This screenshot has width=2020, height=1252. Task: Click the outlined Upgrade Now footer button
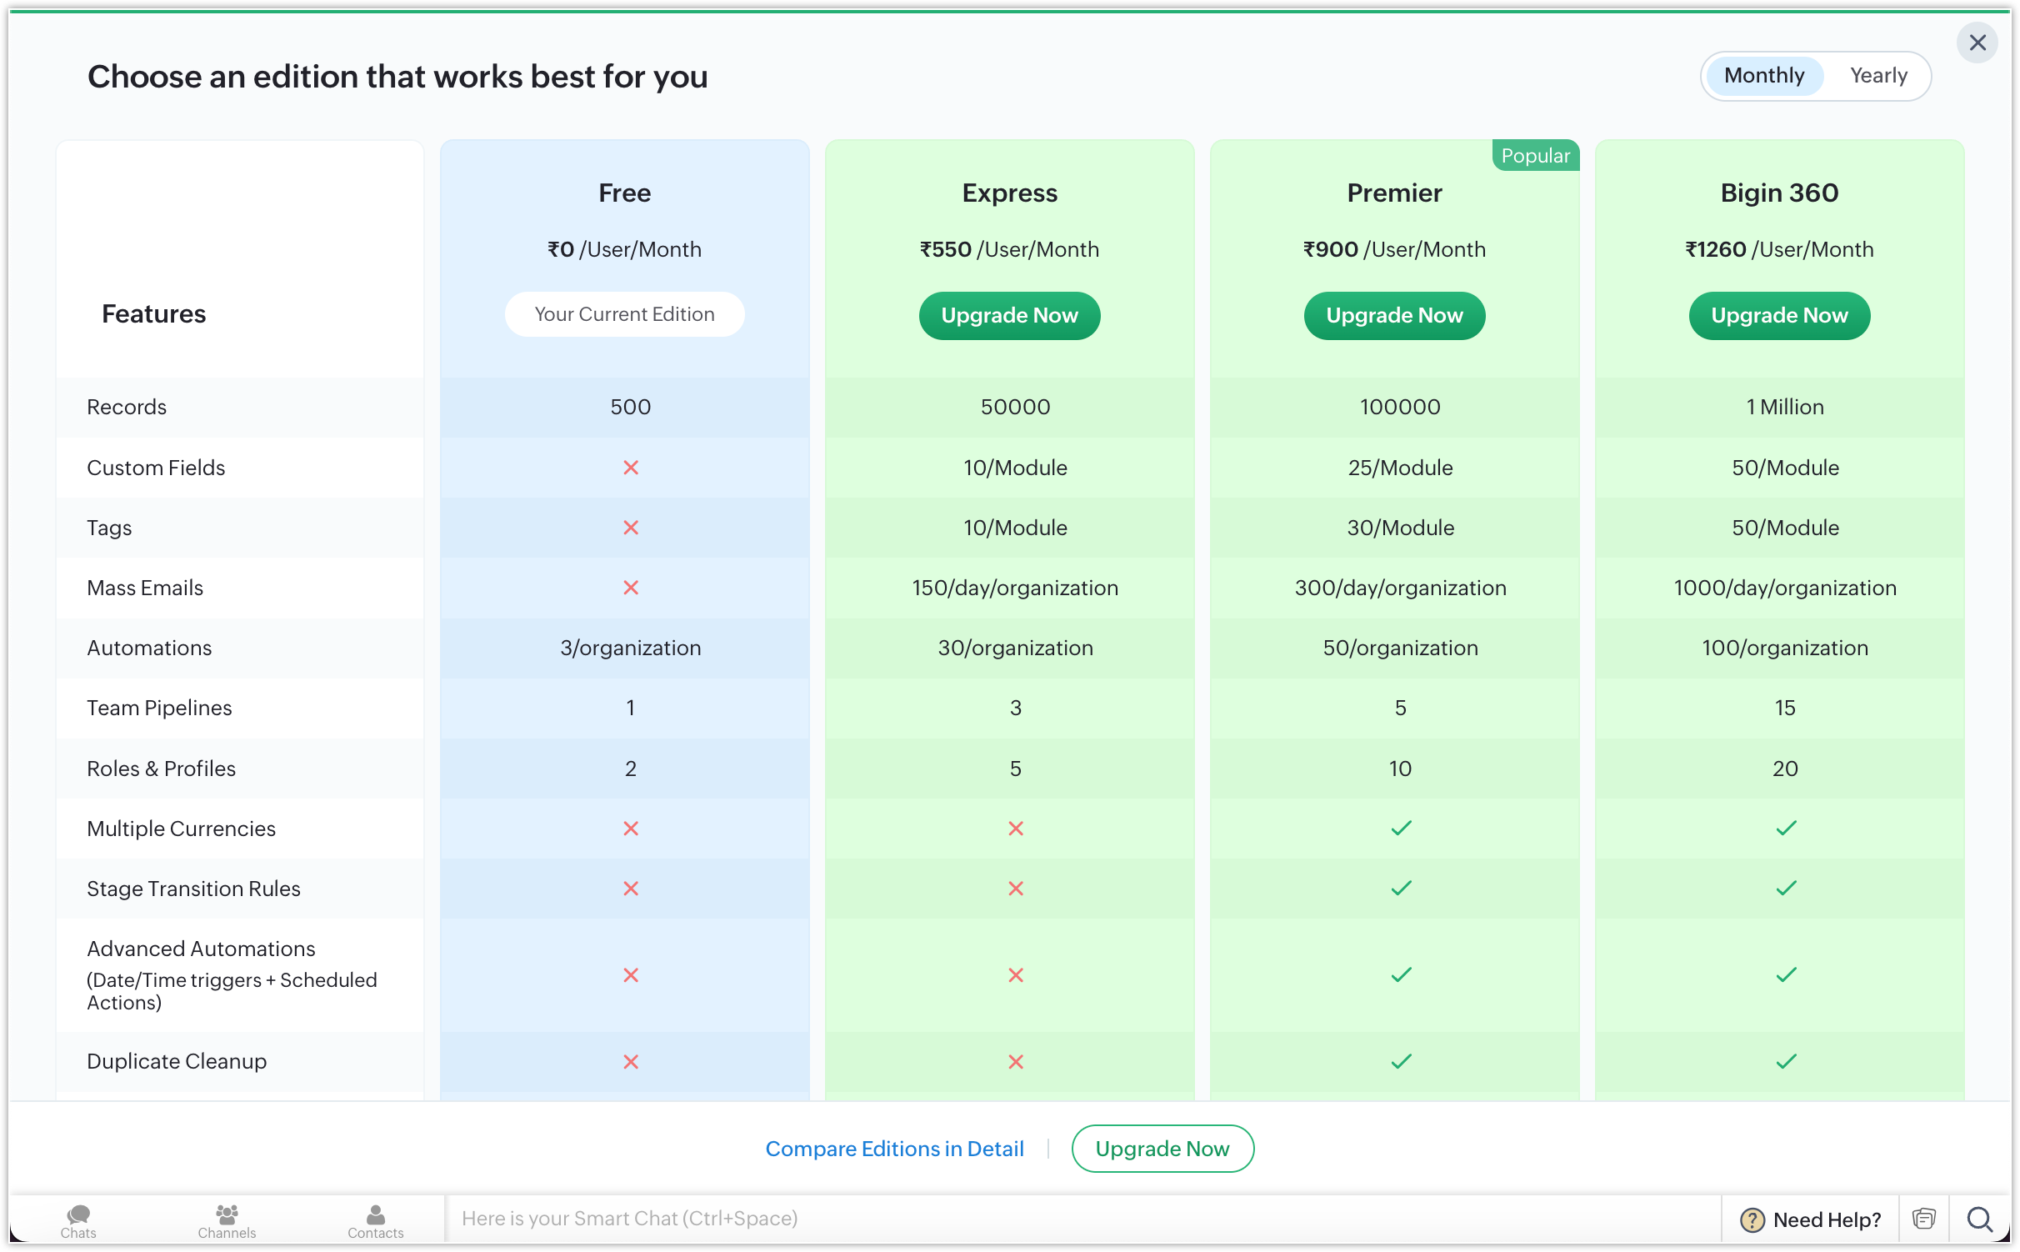click(x=1162, y=1148)
